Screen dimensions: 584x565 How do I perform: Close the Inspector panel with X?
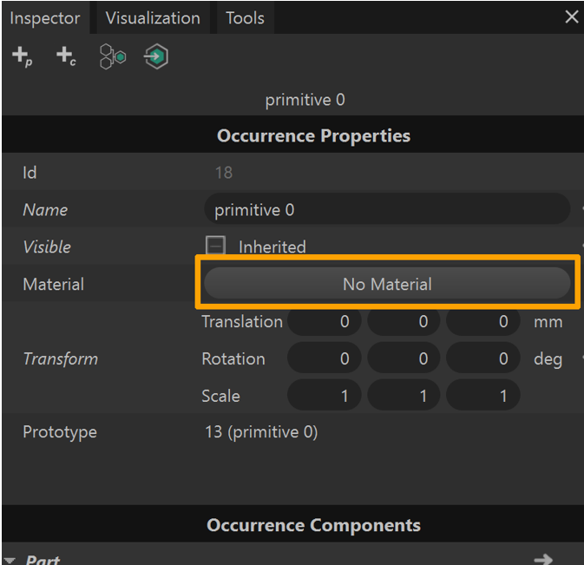[571, 17]
